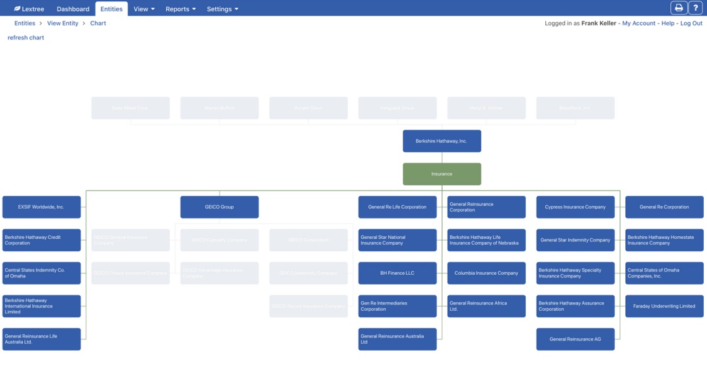The image size is (707, 371).
Task: Click the Berkshire Hathaway, Inc. node
Action: (x=442, y=141)
